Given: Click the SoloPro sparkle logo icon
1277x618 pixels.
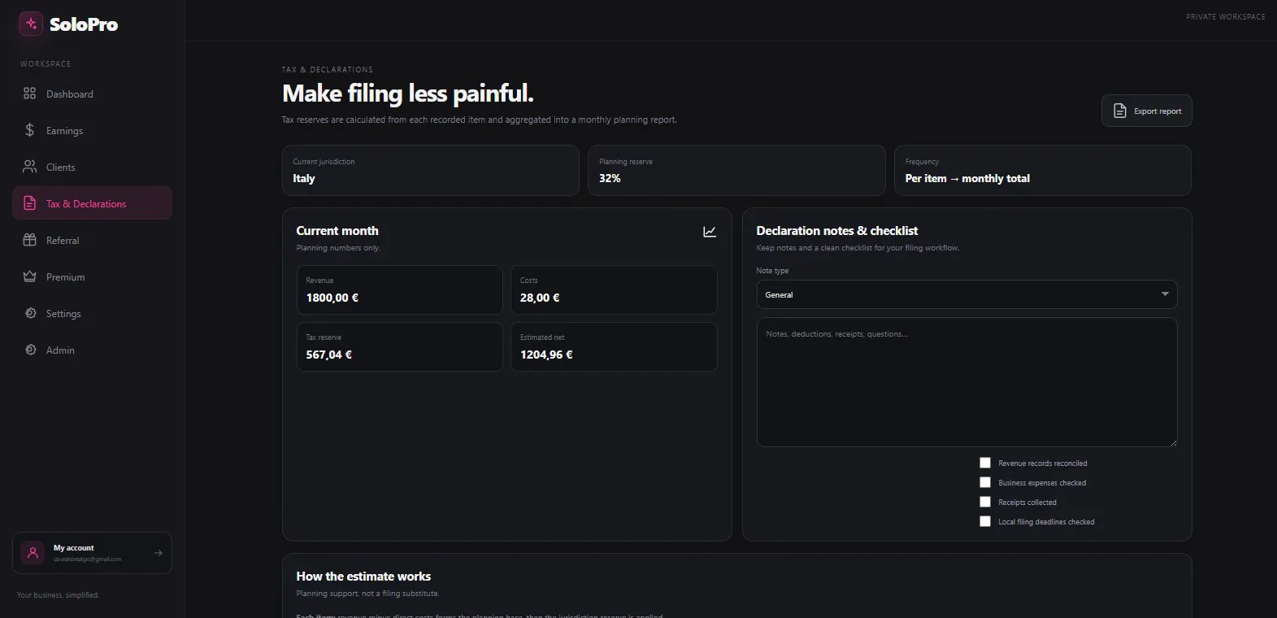Looking at the screenshot, I should pyautogui.click(x=31, y=24).
